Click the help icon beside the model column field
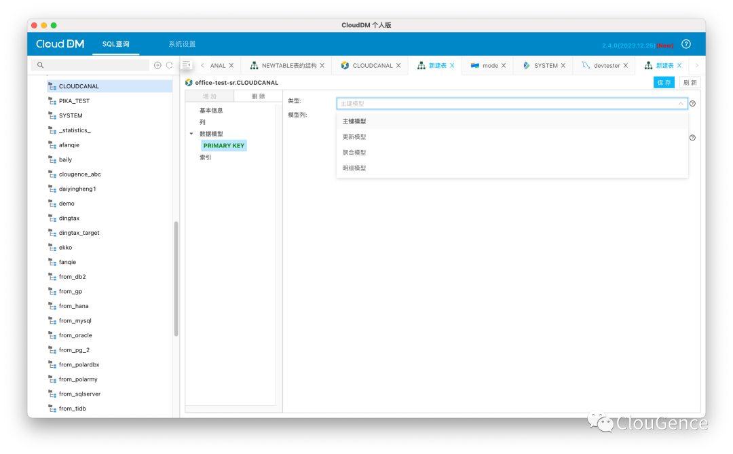This screenshot has height=454, width=733. [x=692, y=138]
